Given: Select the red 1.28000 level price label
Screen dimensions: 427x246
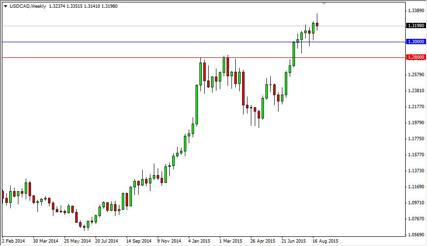Looking at the screenshot, I should [x=415, y=57].
